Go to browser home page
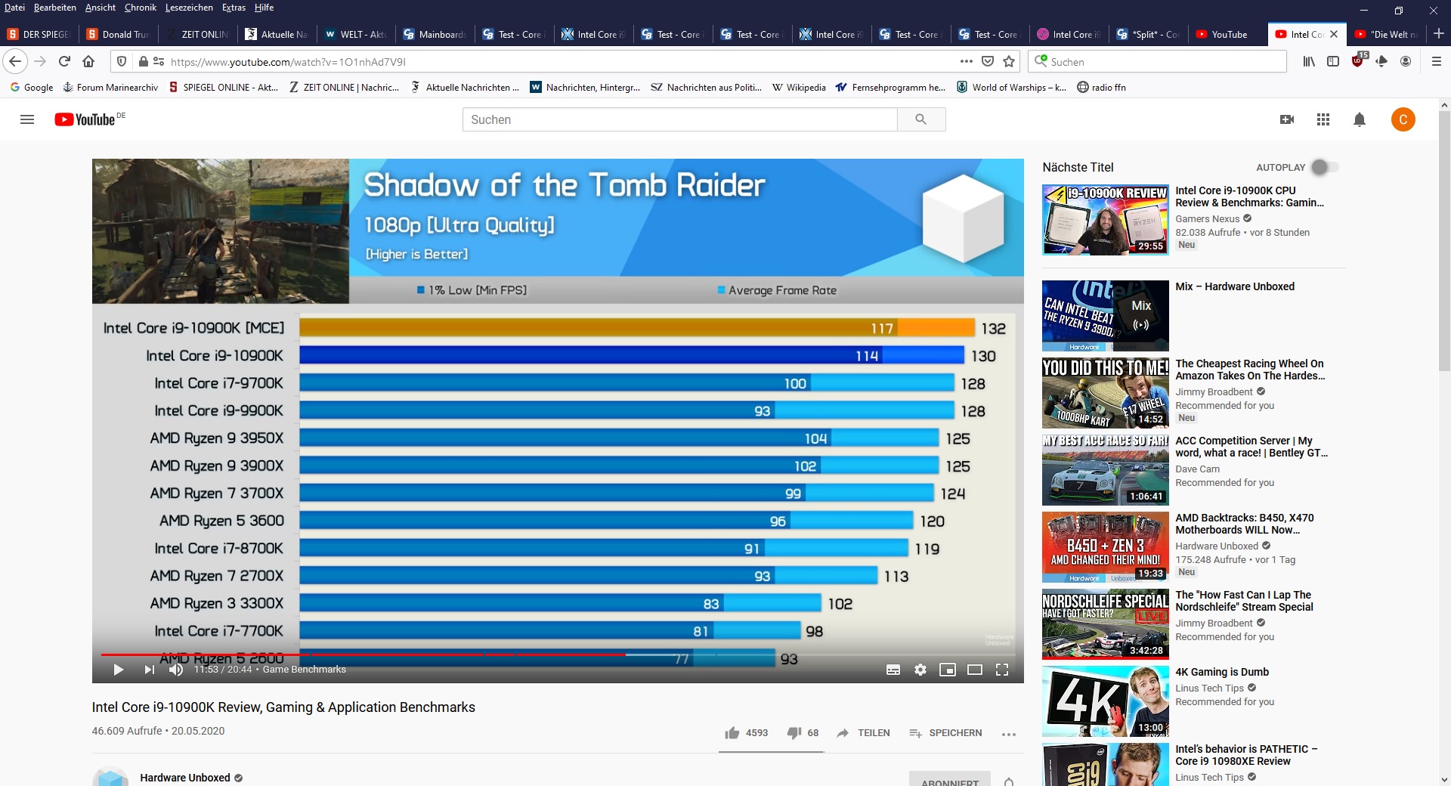This screenshot has height=786, width=1451. tap(88, 61)
